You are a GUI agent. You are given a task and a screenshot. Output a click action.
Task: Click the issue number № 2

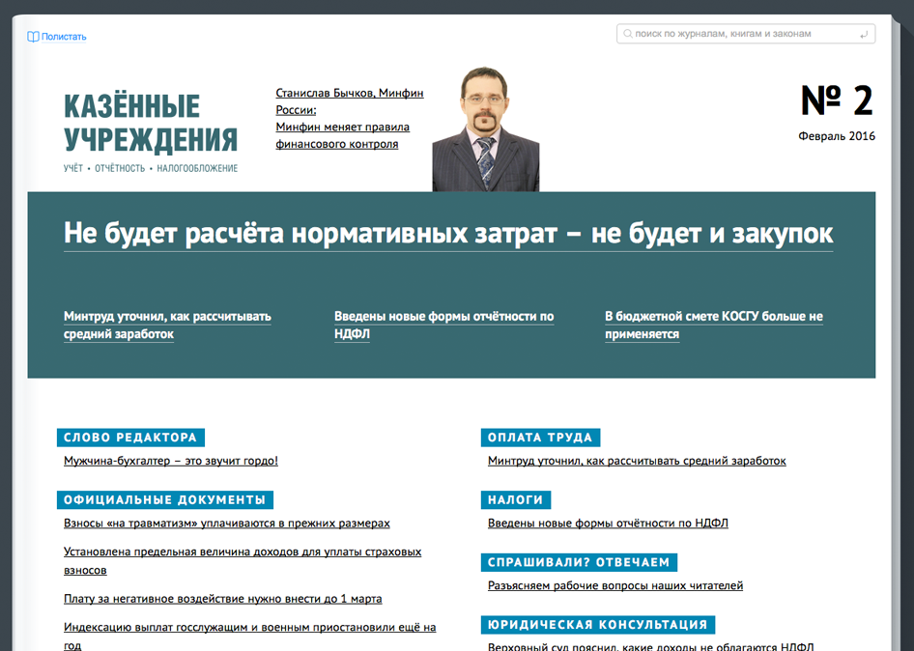tap(837, 100)
